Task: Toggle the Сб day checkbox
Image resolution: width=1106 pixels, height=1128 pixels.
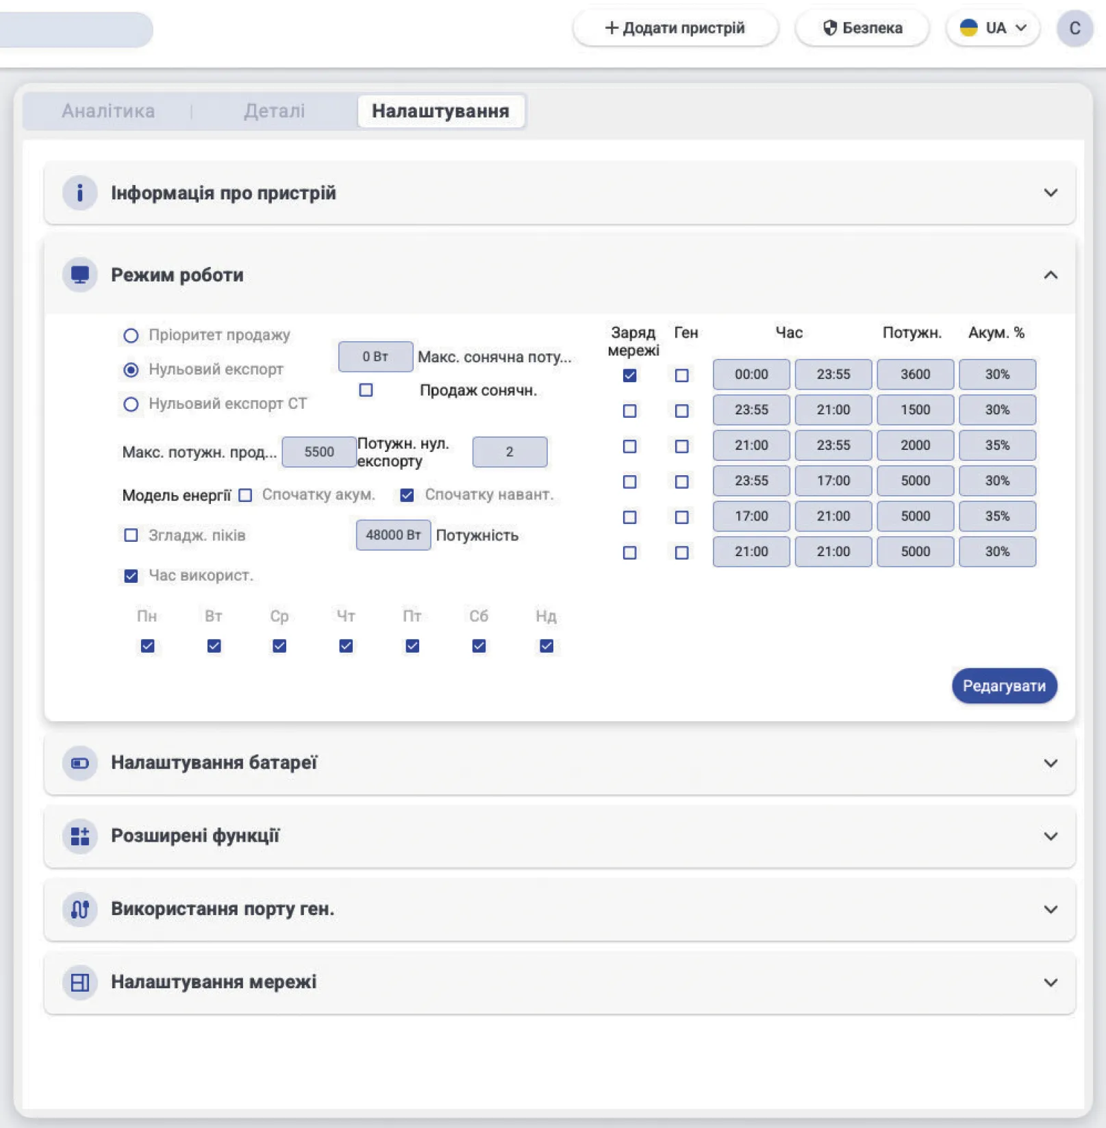Action: 479,646
